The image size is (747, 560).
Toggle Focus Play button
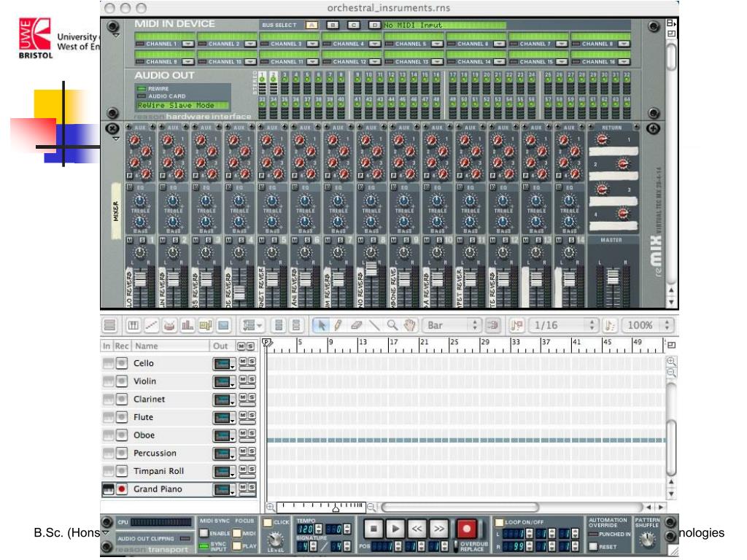point(237,546)
